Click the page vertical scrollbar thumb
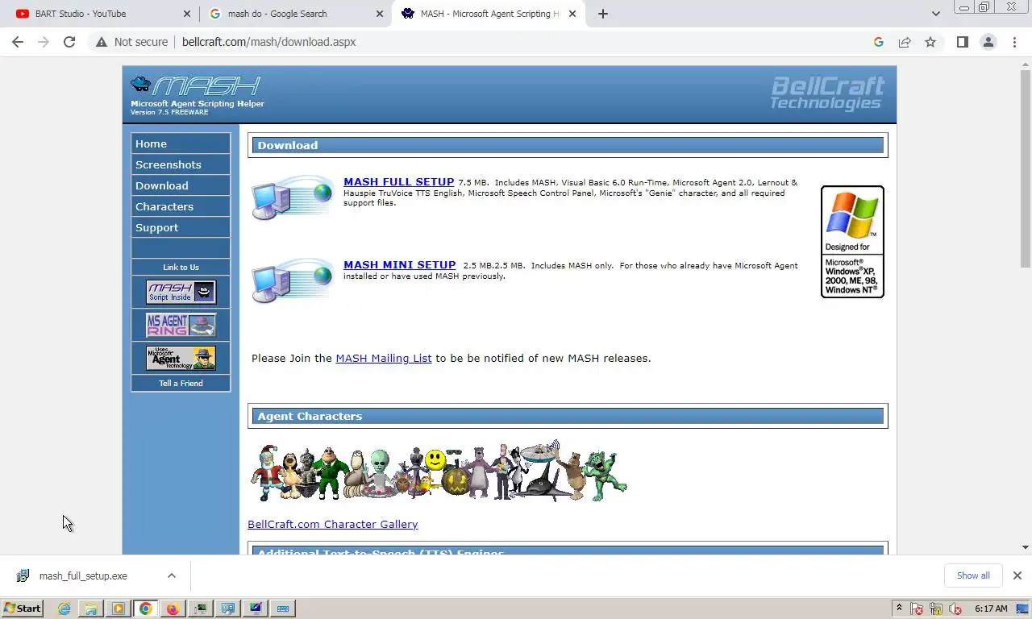This screenshot has width=1032, height=619. 1025,169
